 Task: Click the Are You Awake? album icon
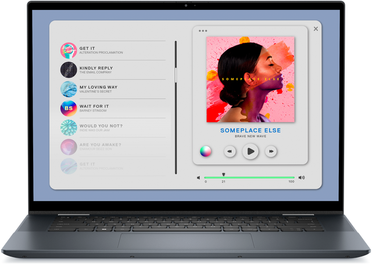[x=69, y=147]
